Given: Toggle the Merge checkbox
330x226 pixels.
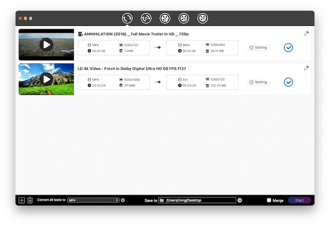Looking at the screenshot, I should tap(269, 200).
